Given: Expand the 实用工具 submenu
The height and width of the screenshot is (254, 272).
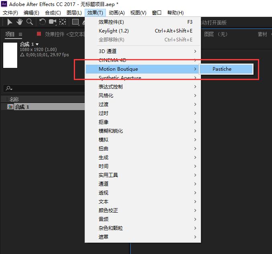Looking at the screenshot, I should [x=143, y=175].
